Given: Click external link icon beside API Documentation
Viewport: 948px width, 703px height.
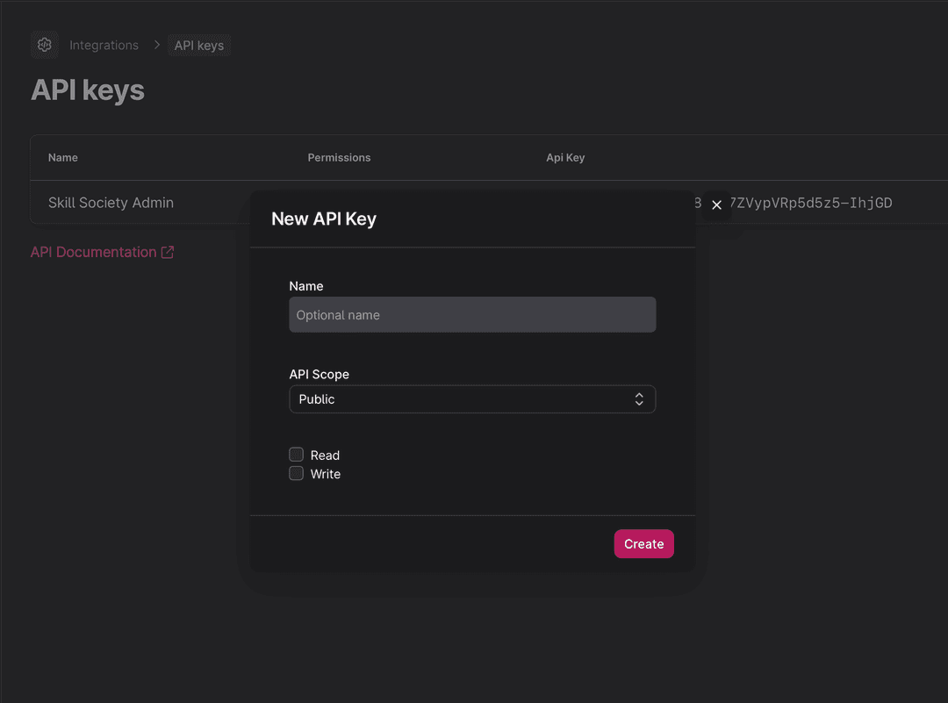Looking at the screenshot, I should (167, 253).
